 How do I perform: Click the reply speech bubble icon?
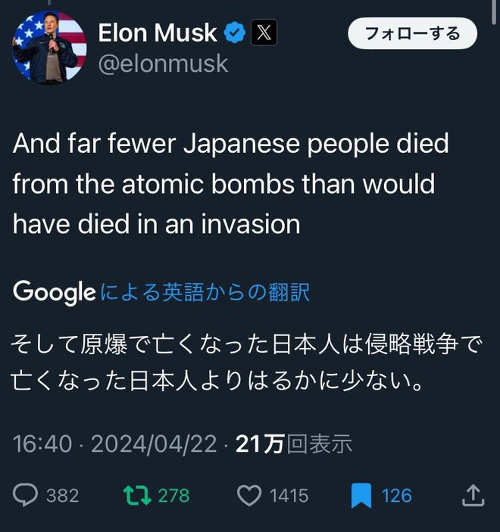tap(26, 495)
